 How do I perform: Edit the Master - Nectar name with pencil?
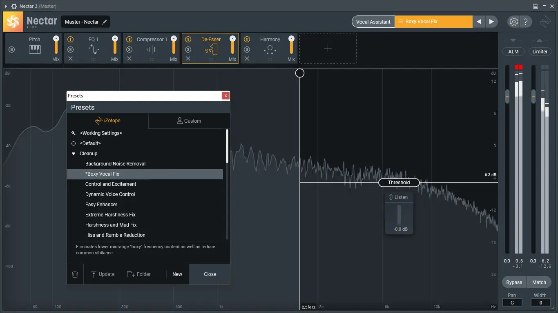click(105, 22)
